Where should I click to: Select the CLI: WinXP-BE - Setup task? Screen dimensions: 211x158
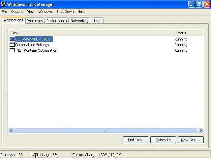pos(33,39)
